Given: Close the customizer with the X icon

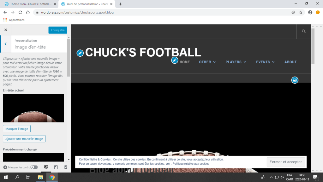Looking at the screenshot, I should (x=5, y=30).
